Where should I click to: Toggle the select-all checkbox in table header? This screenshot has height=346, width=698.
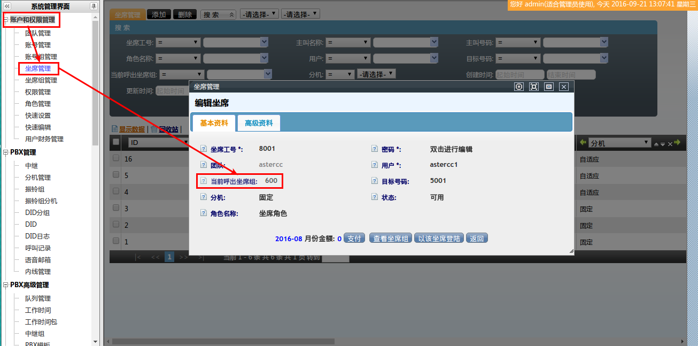point(116,142)
